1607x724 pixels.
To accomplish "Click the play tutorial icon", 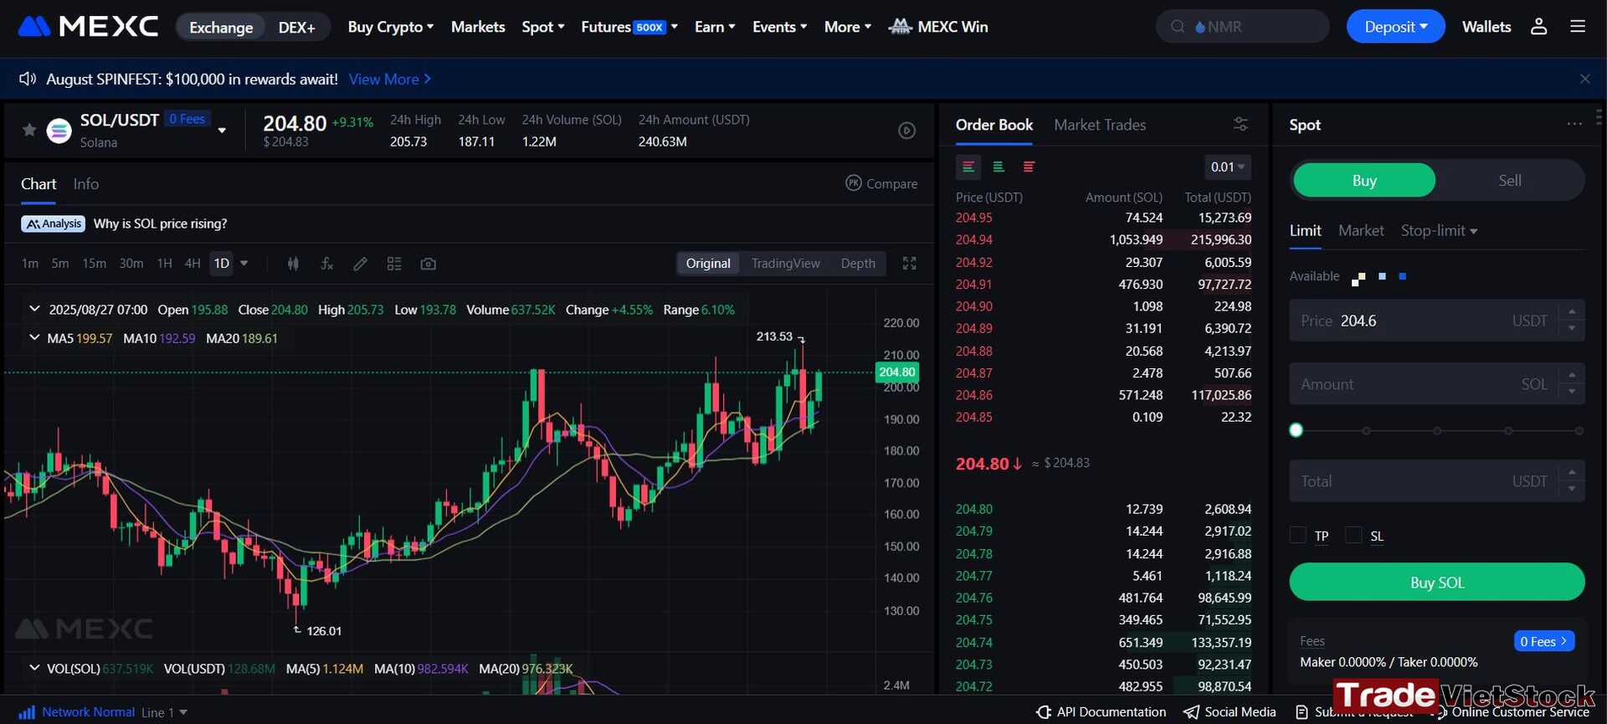I will (x=906, y=131).
